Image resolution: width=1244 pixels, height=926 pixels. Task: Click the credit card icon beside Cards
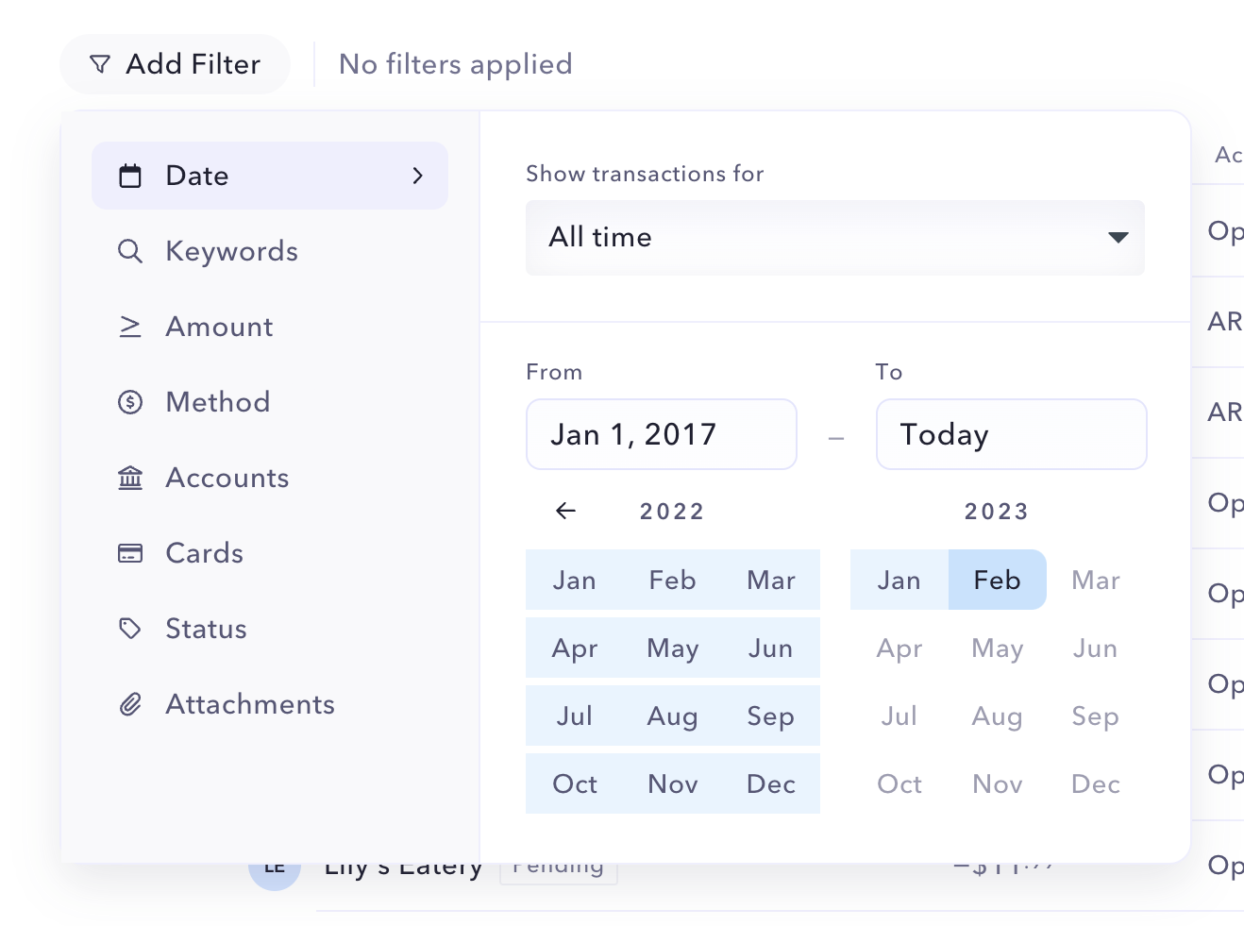[x=130, y=553]
